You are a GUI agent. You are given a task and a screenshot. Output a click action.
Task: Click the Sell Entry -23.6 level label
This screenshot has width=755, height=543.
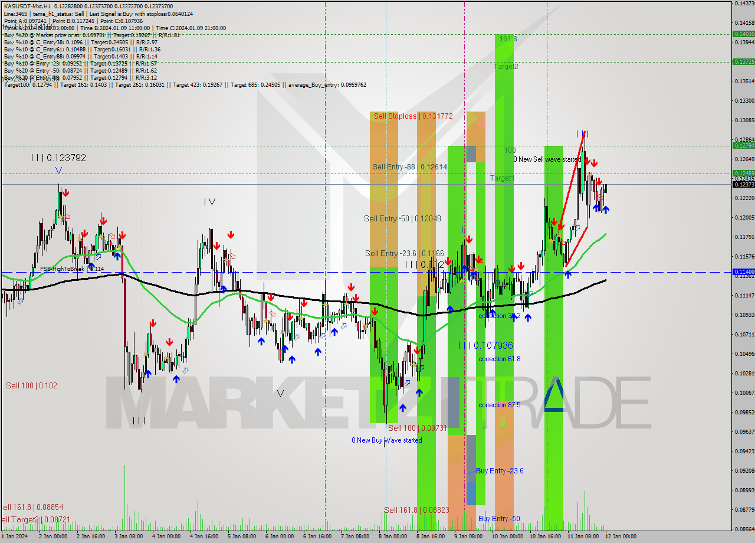coord(404,253)
